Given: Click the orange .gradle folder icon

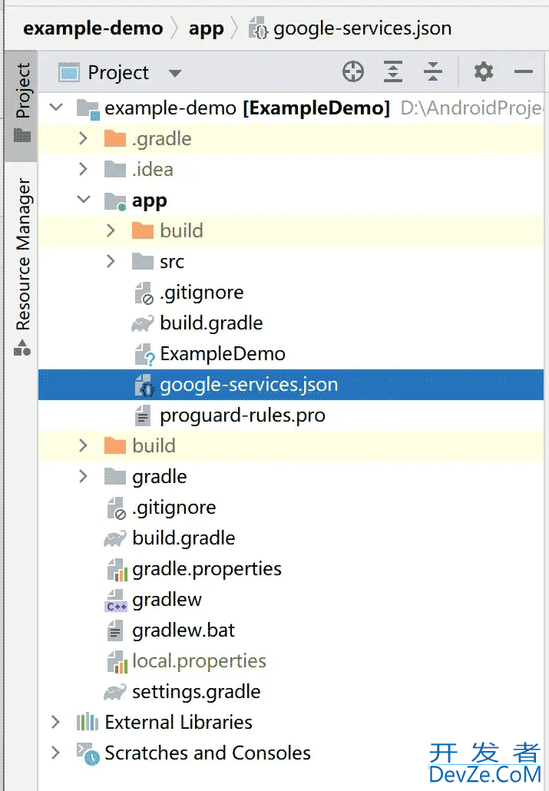Looking at the screenshot, I should tap(114, 138).
